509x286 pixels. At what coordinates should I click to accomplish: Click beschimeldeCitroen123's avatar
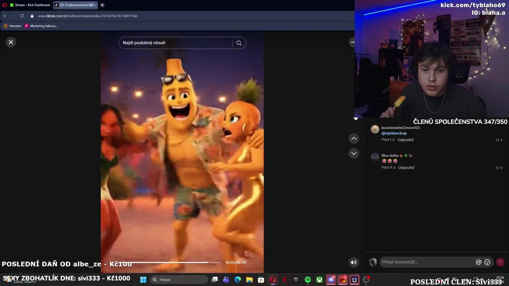[375, 129]
